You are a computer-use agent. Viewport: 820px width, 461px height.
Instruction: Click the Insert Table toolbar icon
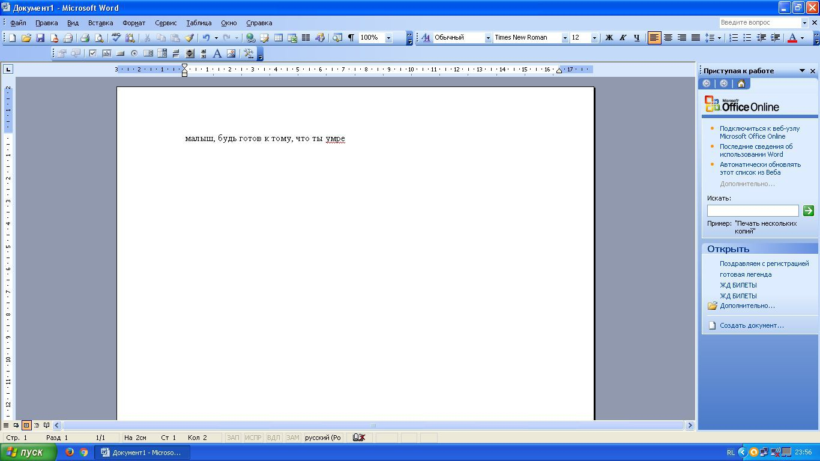(279, 38)
